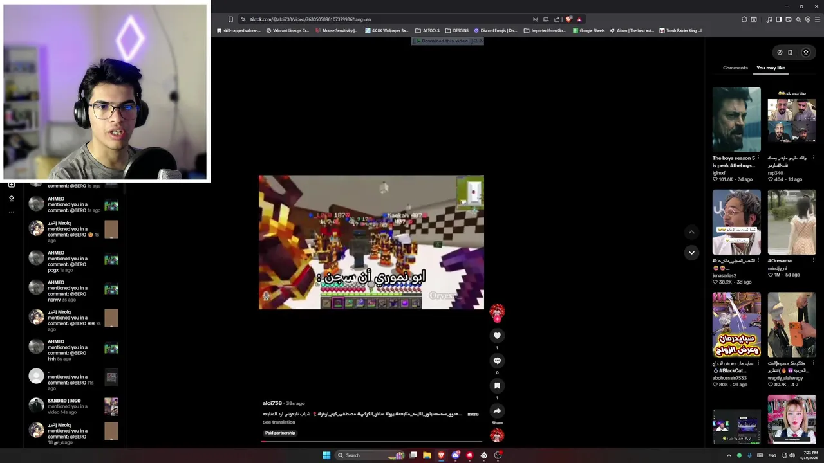Like the TikTok video with heart icon
Image resolution: width=824 pixels, height=463 pixels.
(497, 335)
